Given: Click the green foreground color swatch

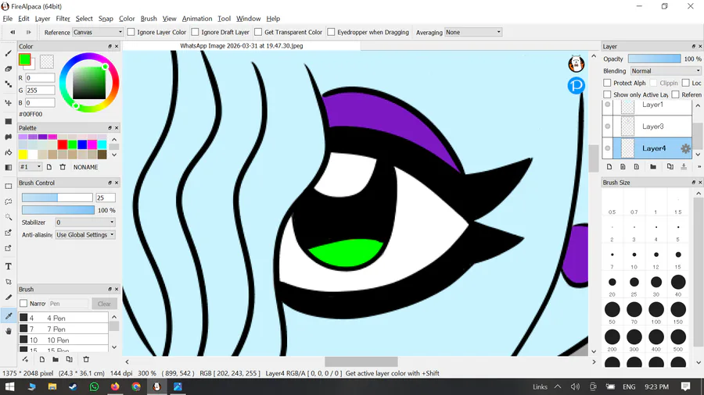Looking at the screenshot, I should tap(25, 59).
